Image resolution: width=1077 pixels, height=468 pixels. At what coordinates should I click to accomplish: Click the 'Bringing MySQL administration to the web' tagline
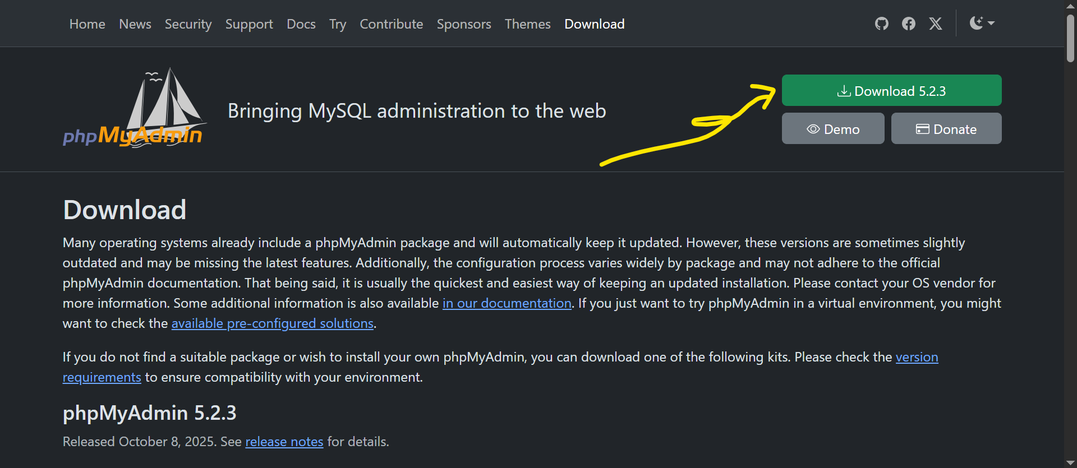(x=417, y=111)
